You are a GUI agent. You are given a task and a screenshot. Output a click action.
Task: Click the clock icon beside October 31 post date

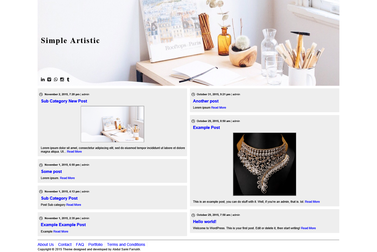(193, 94)
